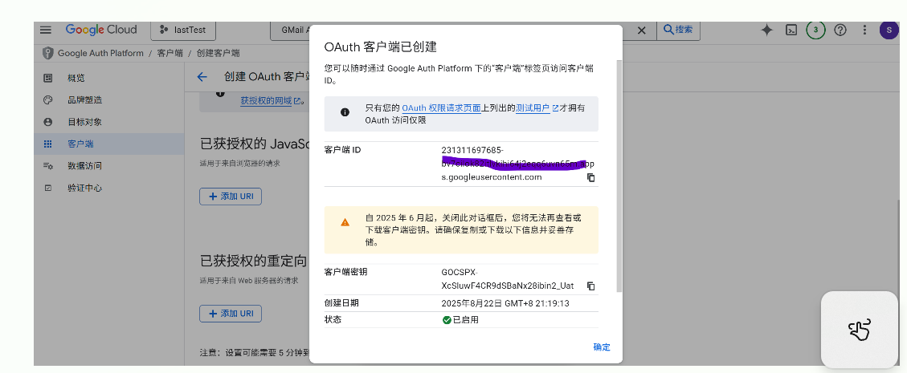The height and width of the screenshot is (373, 907).
Task: Click the floating hand pointer widget
Action: [x=859, y=330]
